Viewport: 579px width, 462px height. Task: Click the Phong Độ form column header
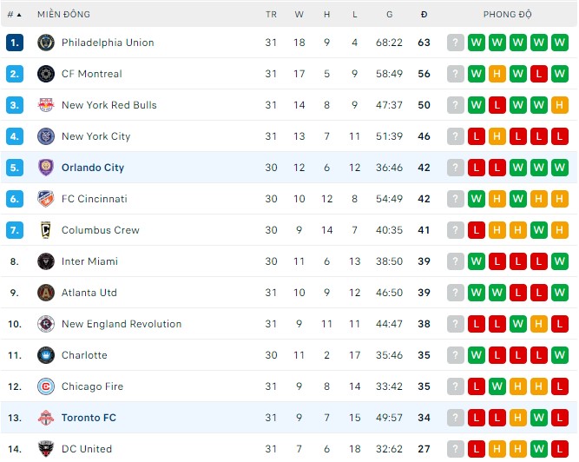point(508,15)
